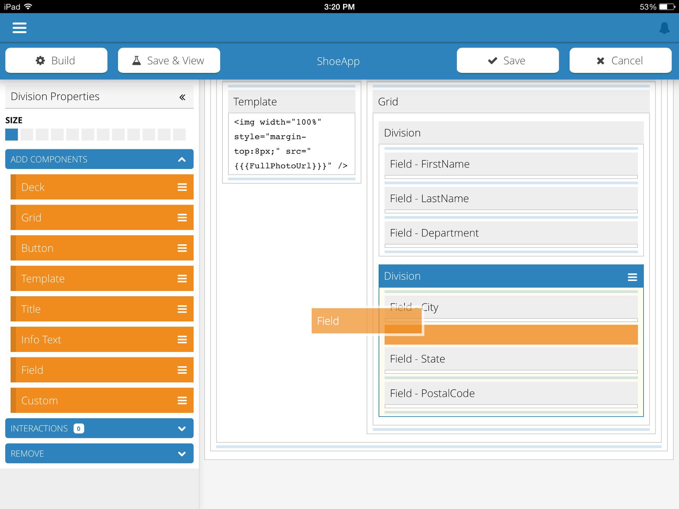Collapse Division Properties panel with double chevron
679x509 pixels.
click(182, 97)
